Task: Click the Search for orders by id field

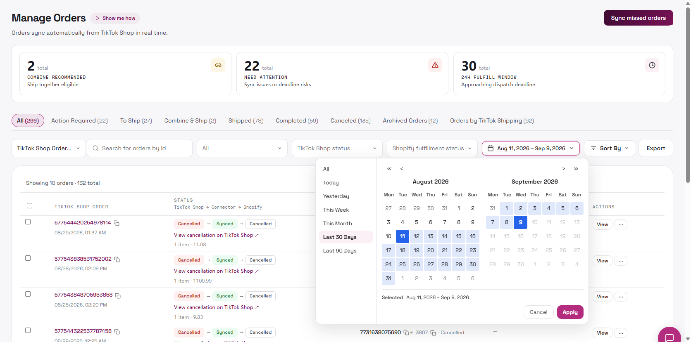Action: click(x=140, y=148)
